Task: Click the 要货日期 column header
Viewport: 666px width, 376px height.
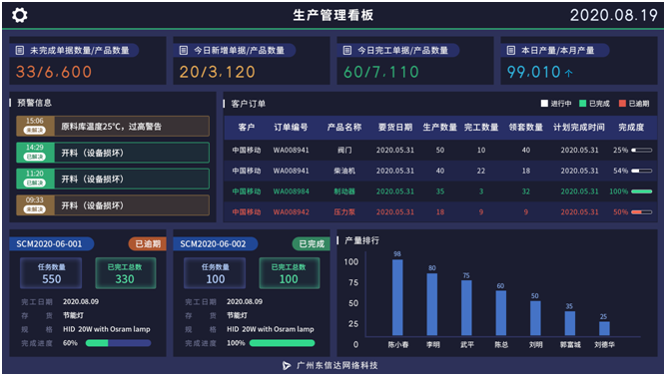Action: [395, 128]
